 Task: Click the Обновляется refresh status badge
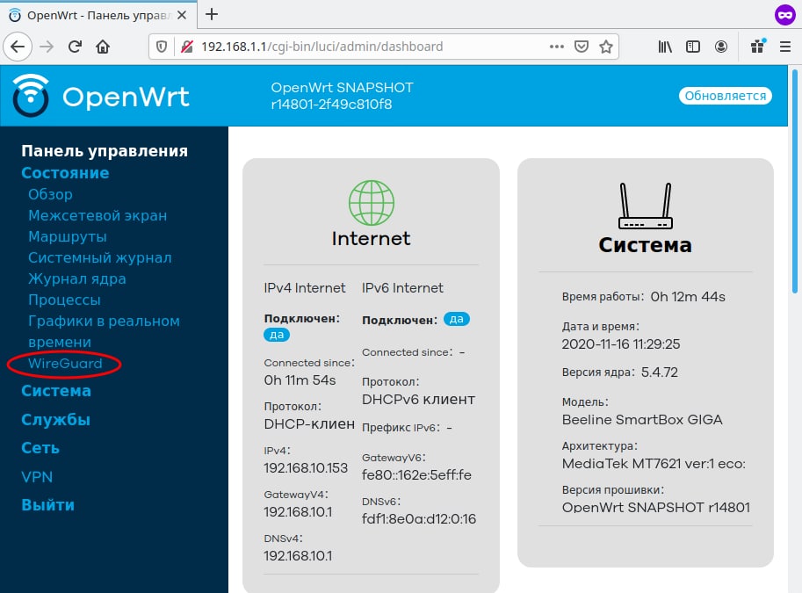pyautogui.click(x=726, y=96)
